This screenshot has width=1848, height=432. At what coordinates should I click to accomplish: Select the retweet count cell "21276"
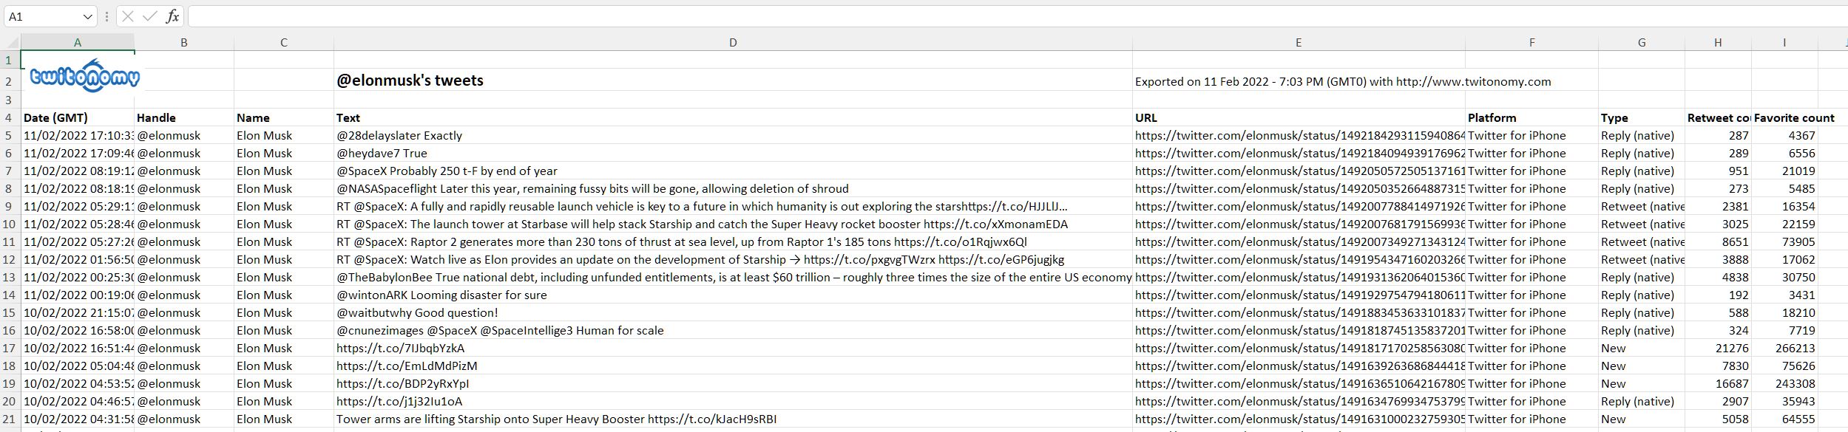tap(1718, 348)
